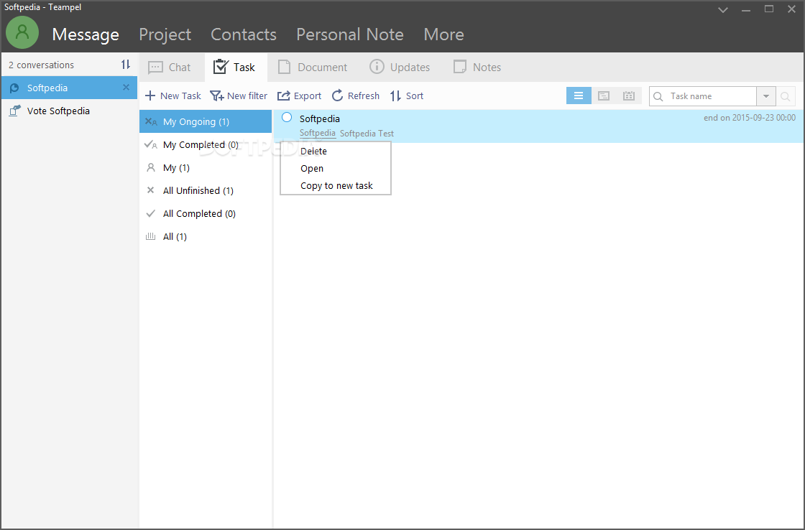
Task: Go to the Updates tab
Action: coord(400,68)
